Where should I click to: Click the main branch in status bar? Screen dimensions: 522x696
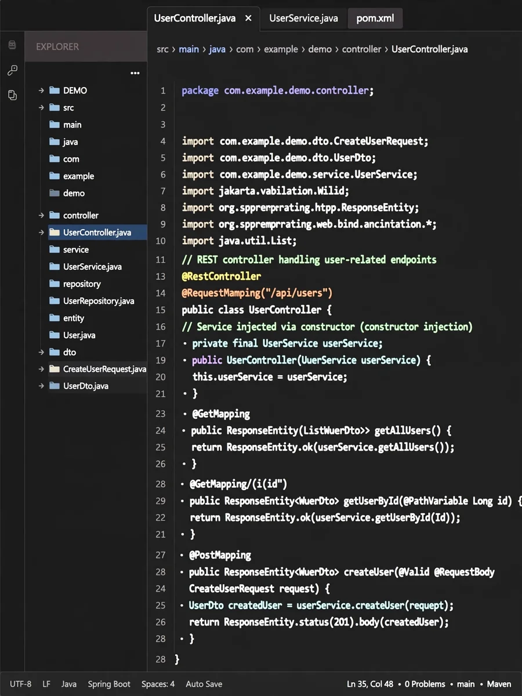click(x=466, y=684)
